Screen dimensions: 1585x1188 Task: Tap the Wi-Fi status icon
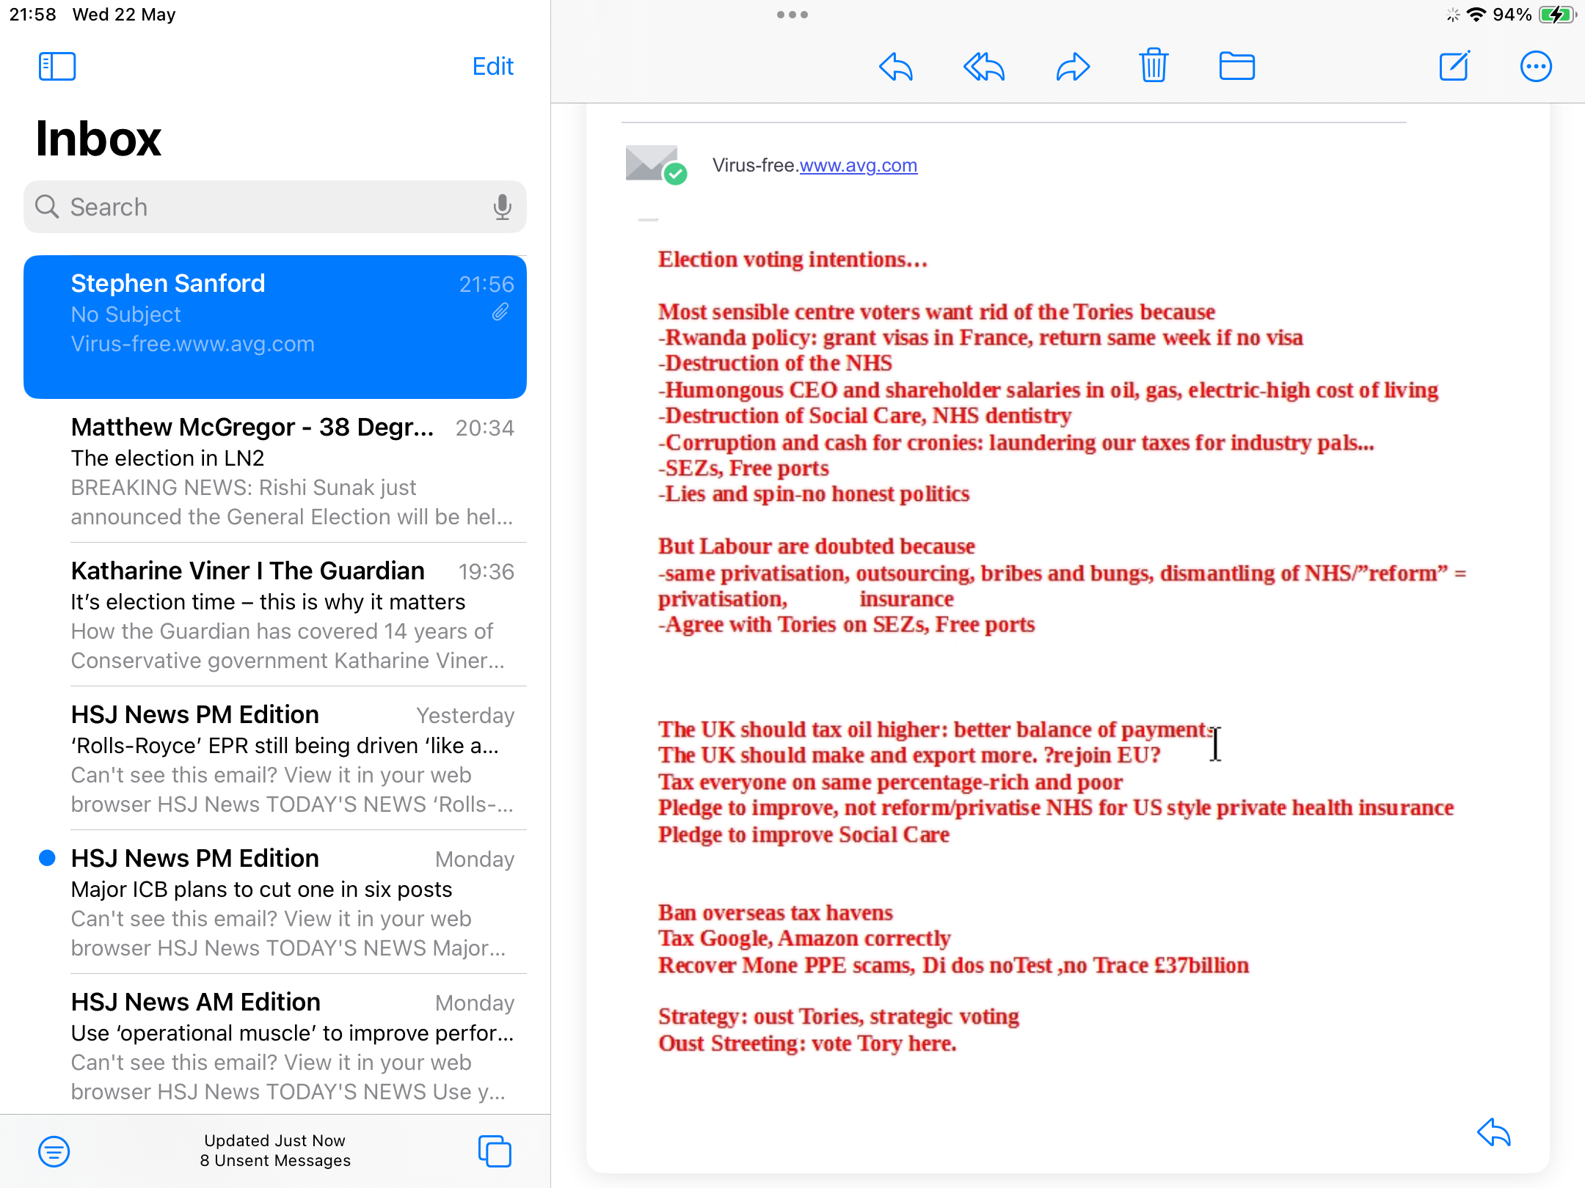coord(1476,15)
